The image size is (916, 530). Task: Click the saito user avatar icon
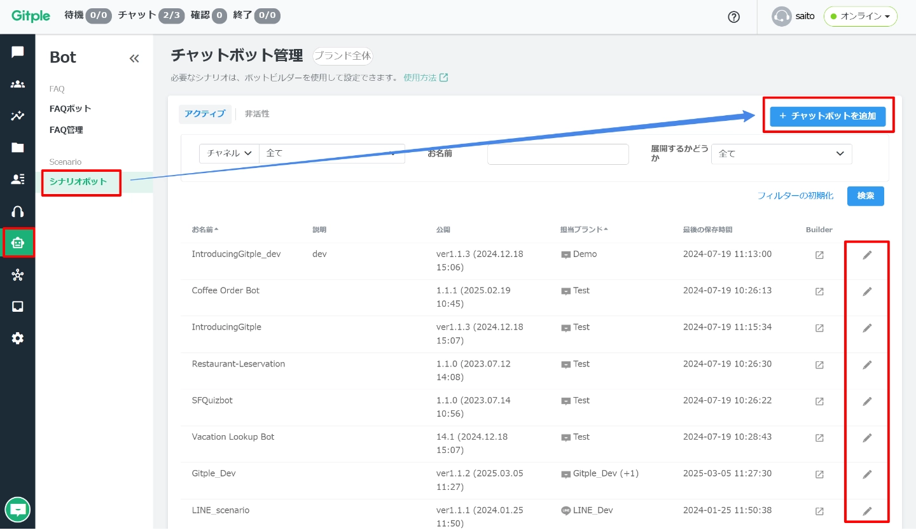coord(781,17)
